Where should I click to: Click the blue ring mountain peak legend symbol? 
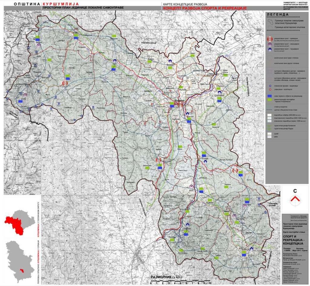(x=270, y=86)
